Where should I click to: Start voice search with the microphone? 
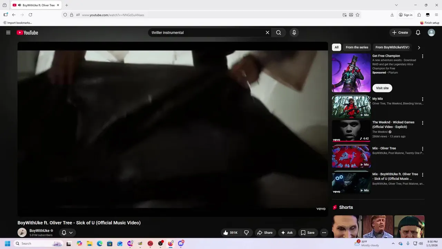point(294,33)
